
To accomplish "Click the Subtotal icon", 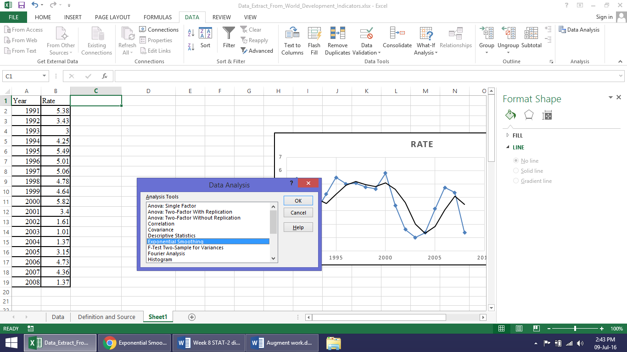I will tap(531, 34).
